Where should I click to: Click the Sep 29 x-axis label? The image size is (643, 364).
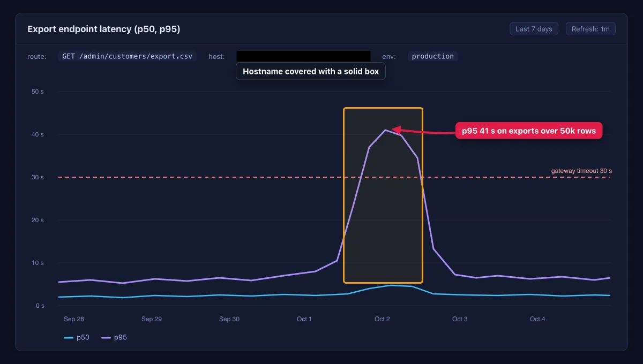152,319
